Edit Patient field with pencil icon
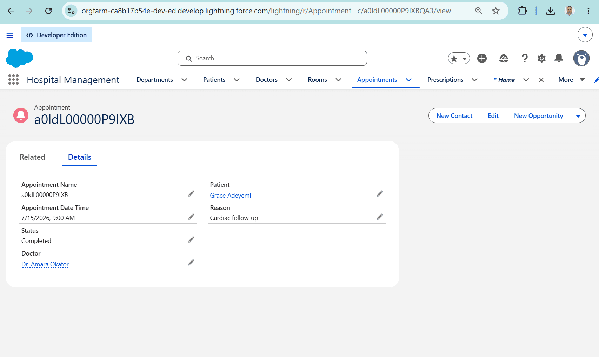The width and height of the screenshot is (599, 357). point(380,194)
